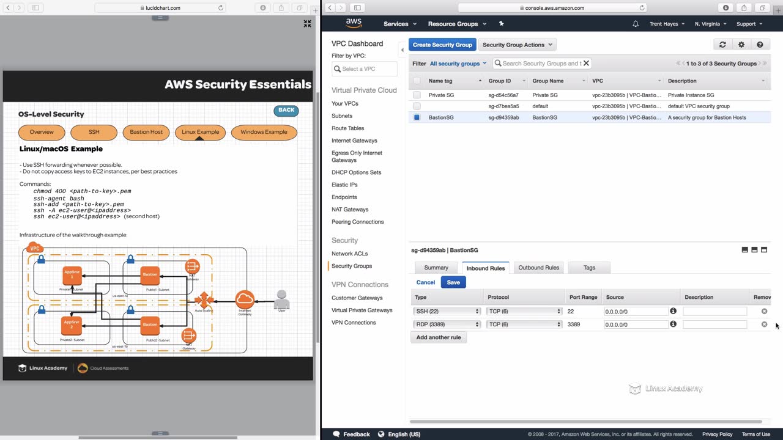This screenshot has height=440, width=783.
Task: Open the All security groups filter dropdown
Action: (x=458, y=64)
